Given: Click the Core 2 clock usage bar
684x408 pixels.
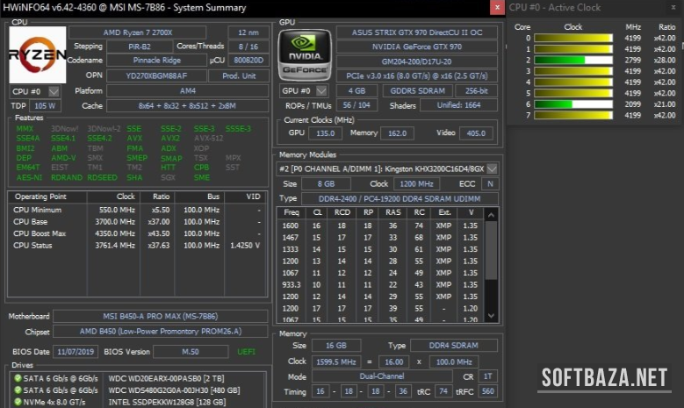Looking at the screenshot, I should pyautogui.click(x=573, y=60).
